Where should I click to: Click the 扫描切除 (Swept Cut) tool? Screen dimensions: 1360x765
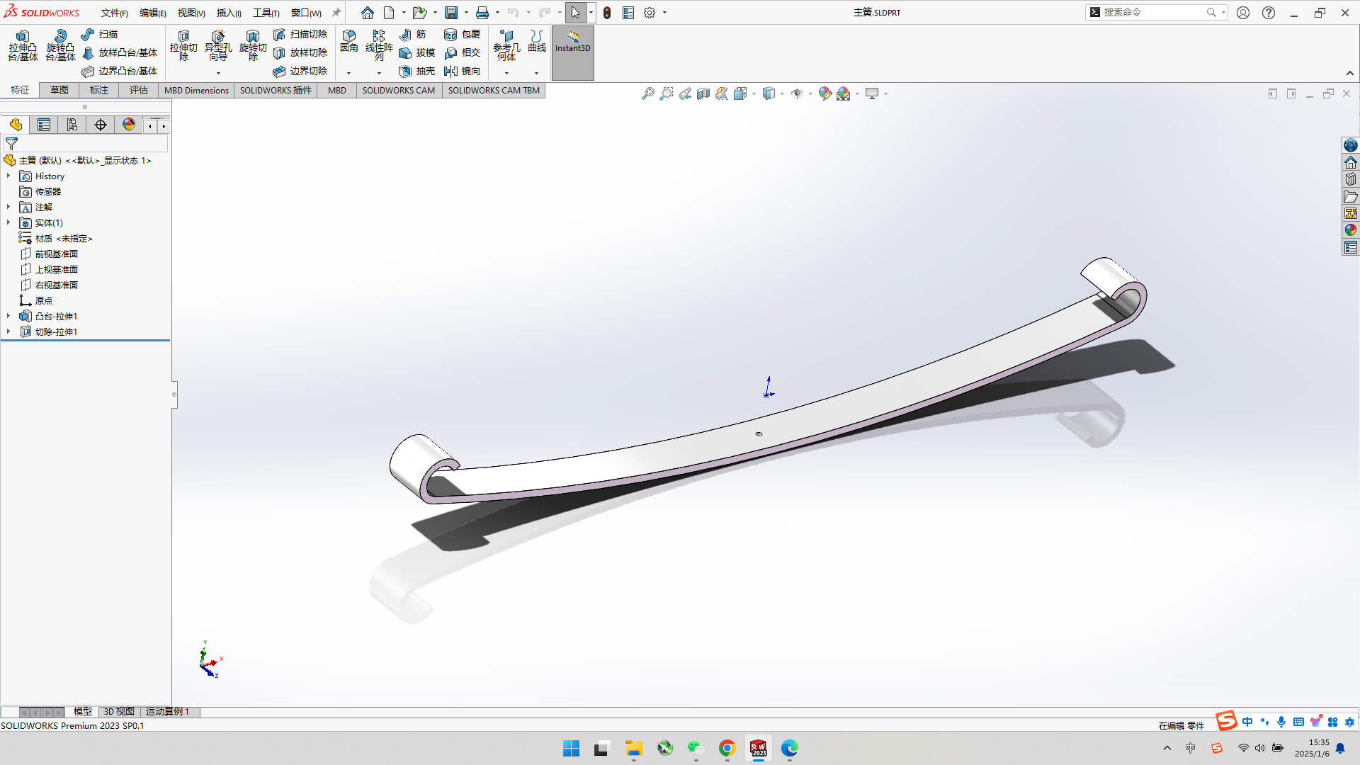[301, 33]
